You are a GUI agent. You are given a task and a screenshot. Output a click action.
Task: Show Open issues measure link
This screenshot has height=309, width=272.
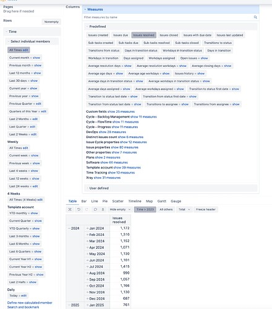[x=205, y=58]
